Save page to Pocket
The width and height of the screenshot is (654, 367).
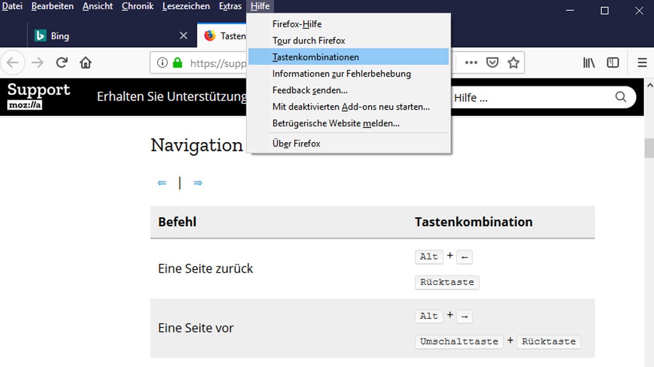coord(492,63)
